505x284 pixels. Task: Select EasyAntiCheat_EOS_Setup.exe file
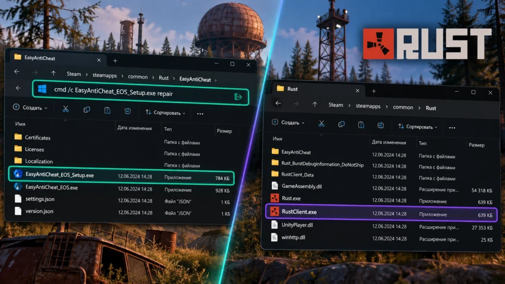(x=121, y=176)
